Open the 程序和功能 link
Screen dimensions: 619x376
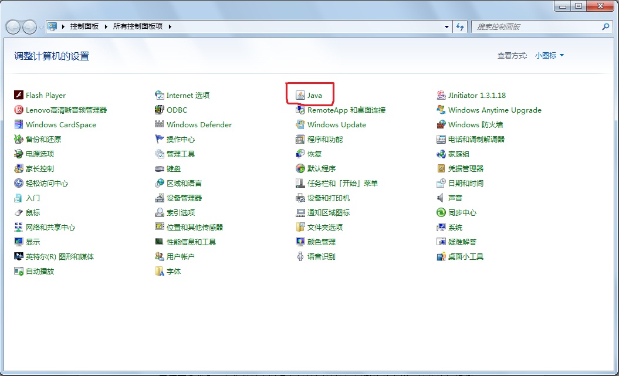coord(325,140)
